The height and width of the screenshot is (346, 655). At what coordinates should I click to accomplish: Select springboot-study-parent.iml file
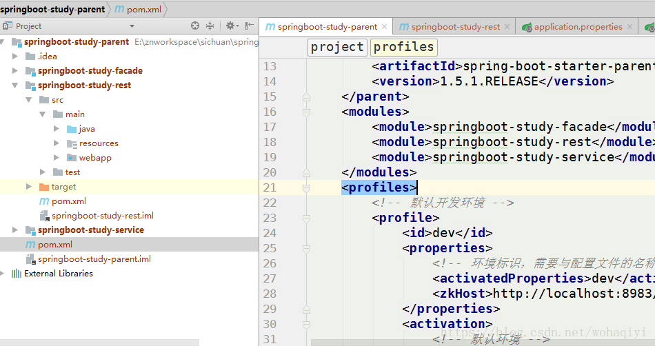pos(94,259)
